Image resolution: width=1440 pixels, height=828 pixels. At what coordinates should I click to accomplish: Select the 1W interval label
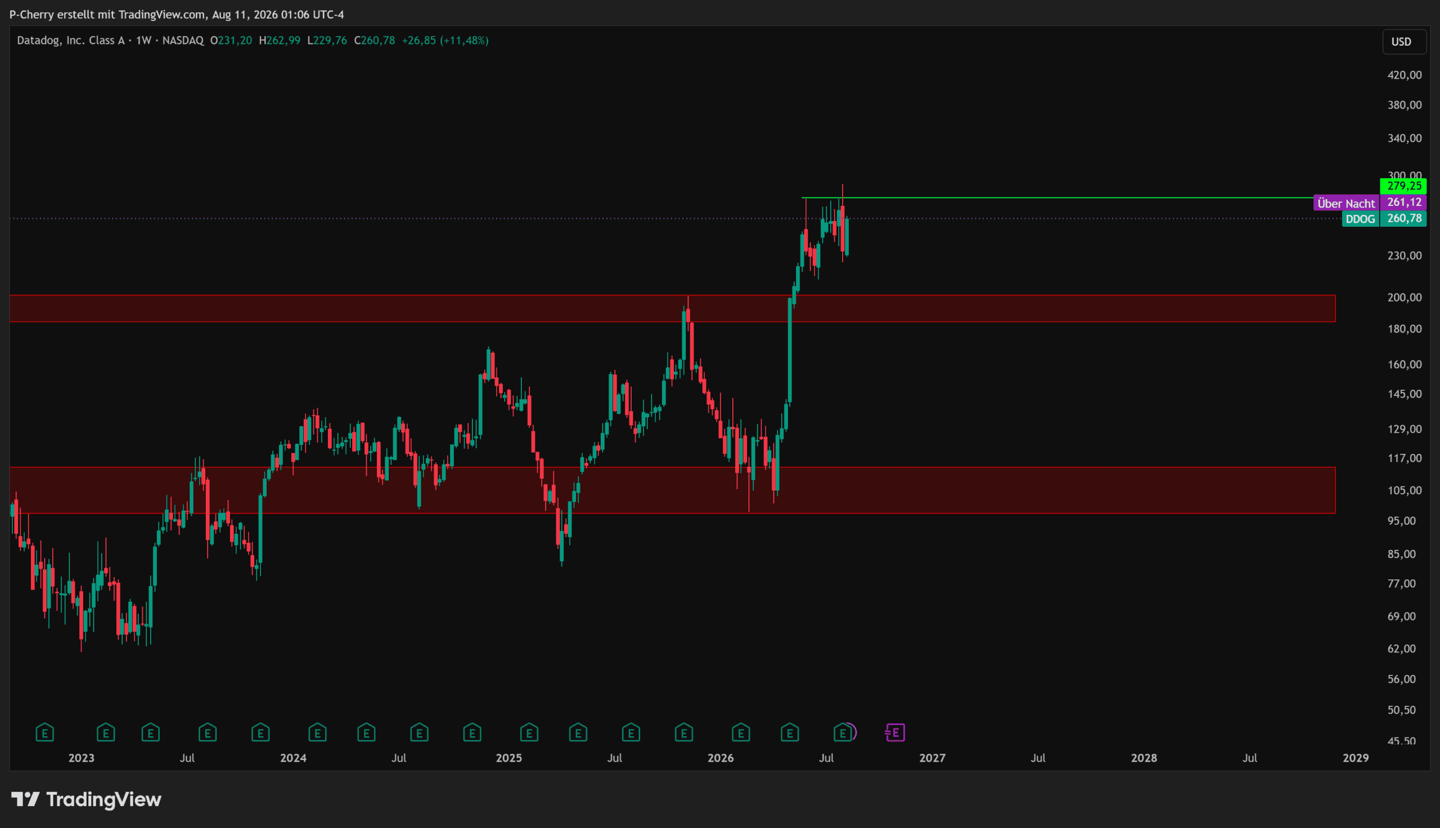pyautogui.click(x=143, y=40)
